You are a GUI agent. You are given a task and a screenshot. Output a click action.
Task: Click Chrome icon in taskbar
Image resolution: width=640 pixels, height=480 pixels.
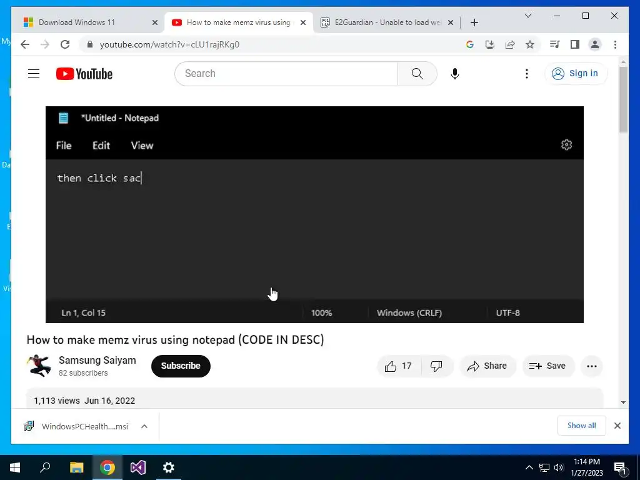point(107,467)
